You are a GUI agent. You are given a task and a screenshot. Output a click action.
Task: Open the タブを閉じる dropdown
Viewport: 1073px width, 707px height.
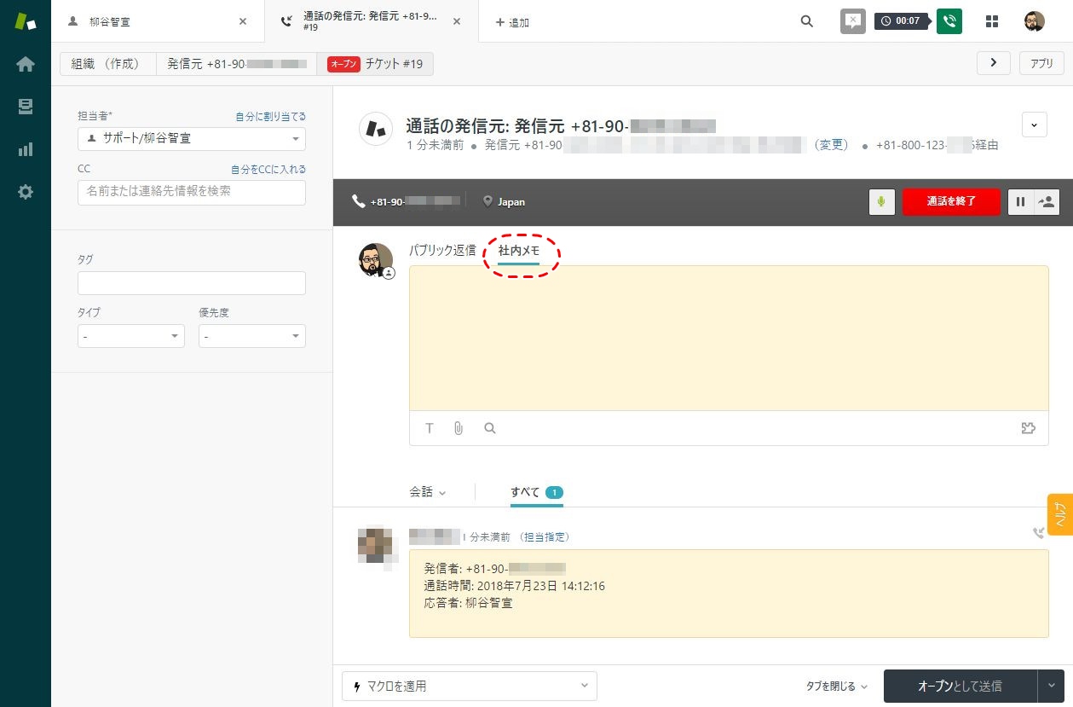point(837,686)
